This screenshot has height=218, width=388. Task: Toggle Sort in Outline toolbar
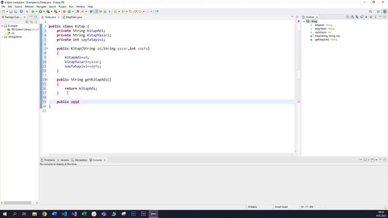point(352,17)
